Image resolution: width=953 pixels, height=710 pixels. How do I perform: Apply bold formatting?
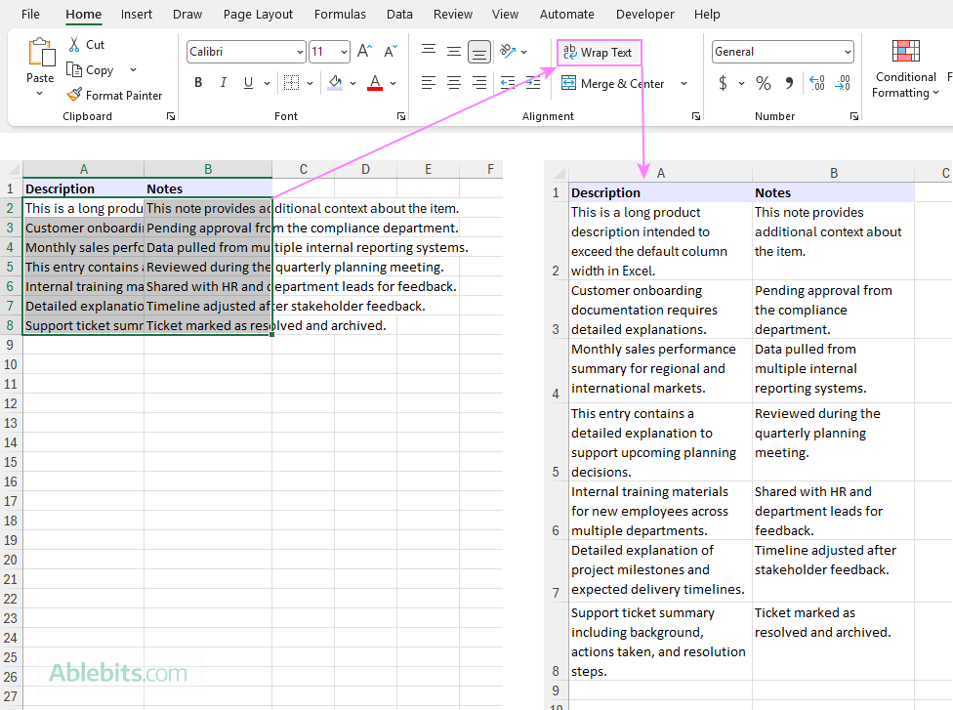coord(198,83)
